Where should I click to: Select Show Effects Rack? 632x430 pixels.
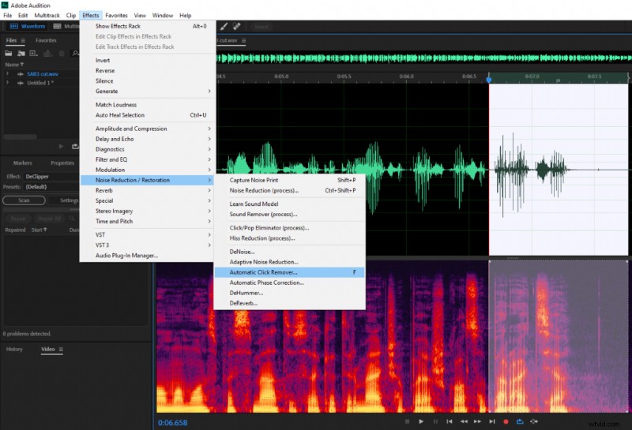coord(148,26)
